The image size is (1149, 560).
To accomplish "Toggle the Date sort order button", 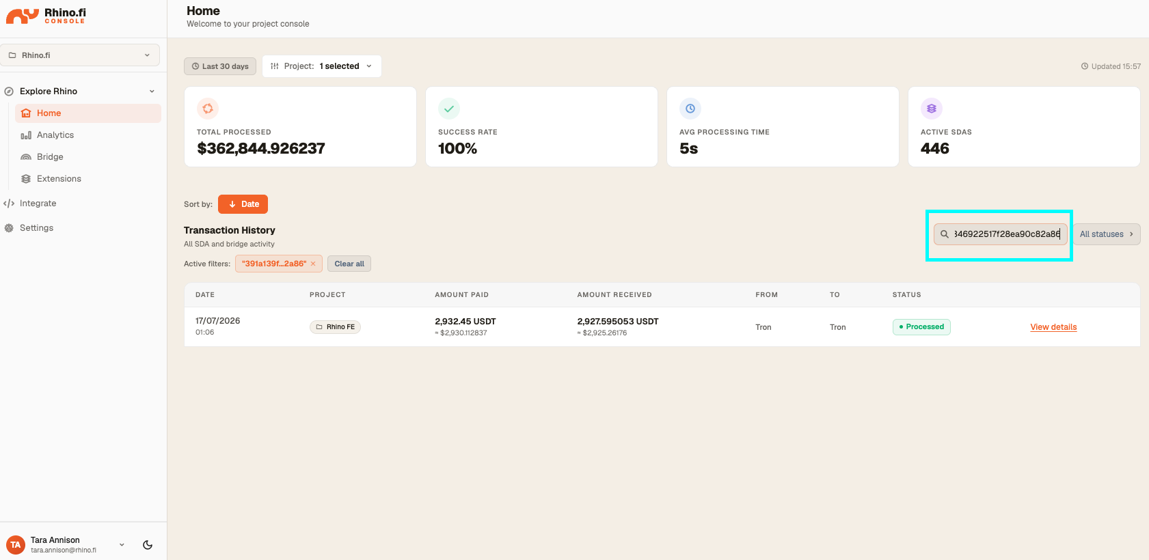I will (x=243, y=204).
